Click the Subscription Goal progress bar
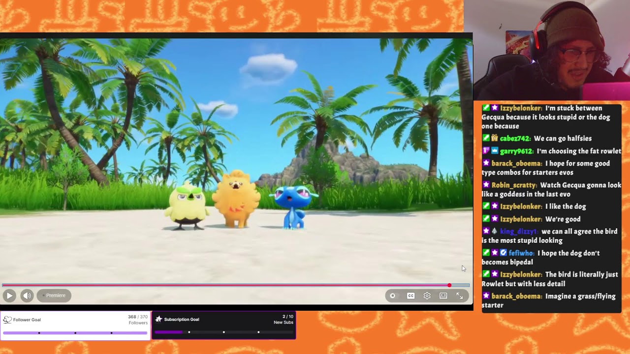The image size is (630, 354). [x=224, y=332]
